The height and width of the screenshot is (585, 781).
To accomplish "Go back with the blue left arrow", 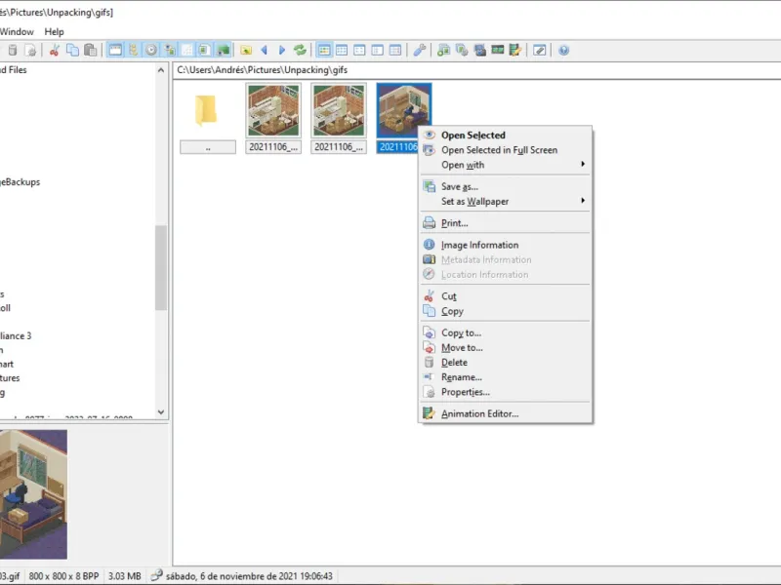I will coord(265,51).
